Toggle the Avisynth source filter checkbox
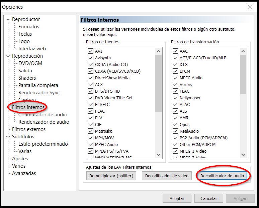Image resolution: width=259 pixels, height=208 pixels. click(91, 58)
